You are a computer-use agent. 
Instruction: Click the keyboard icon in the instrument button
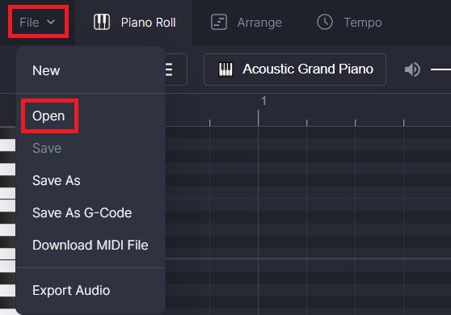[x=225, y=69]
